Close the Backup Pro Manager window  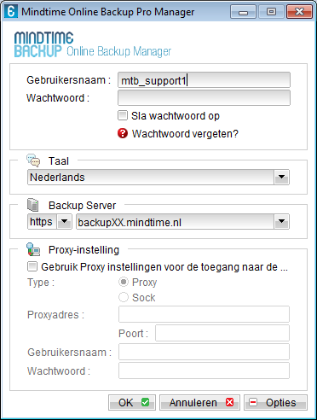tap(299, 12)
